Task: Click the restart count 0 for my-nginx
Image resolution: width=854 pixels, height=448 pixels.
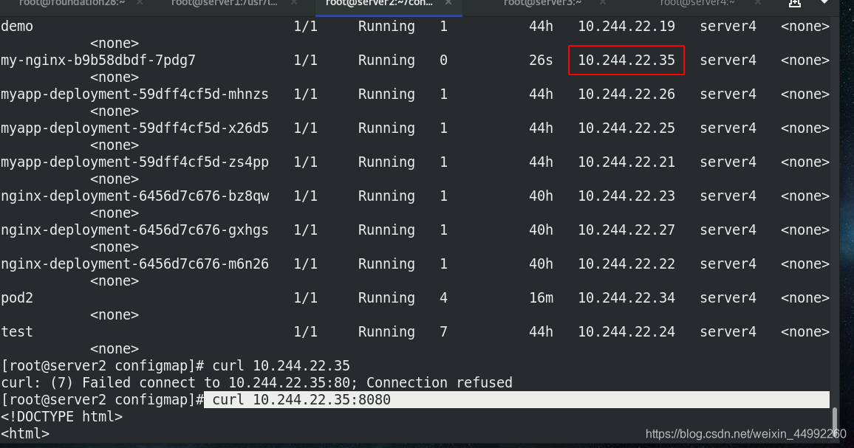Action: (x=443, y=60)
